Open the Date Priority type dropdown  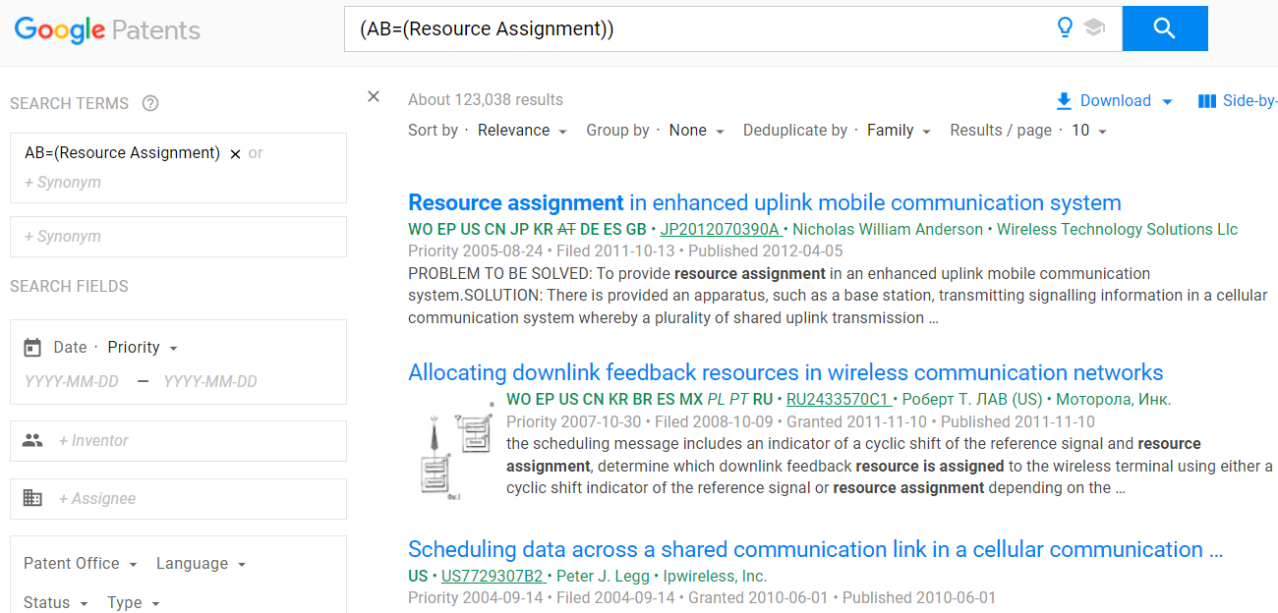[x=143, y=348]
